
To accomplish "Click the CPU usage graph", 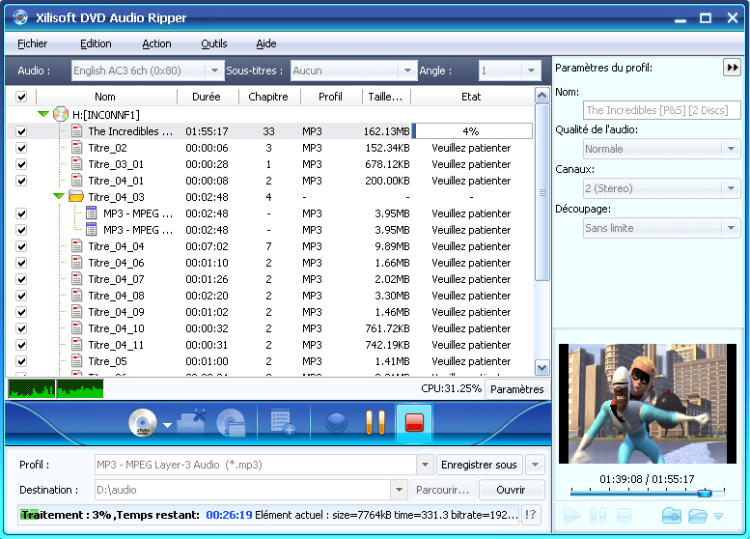I will [56, 388].
